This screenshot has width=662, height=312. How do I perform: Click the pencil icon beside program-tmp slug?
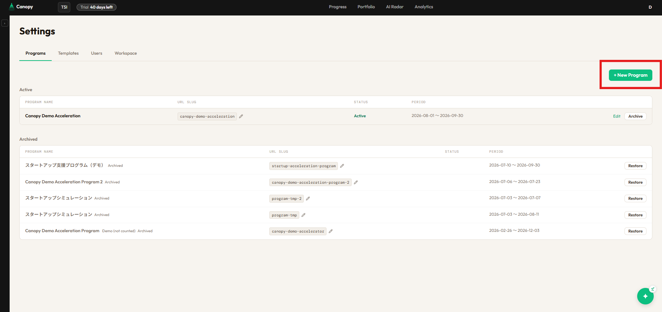303,215
